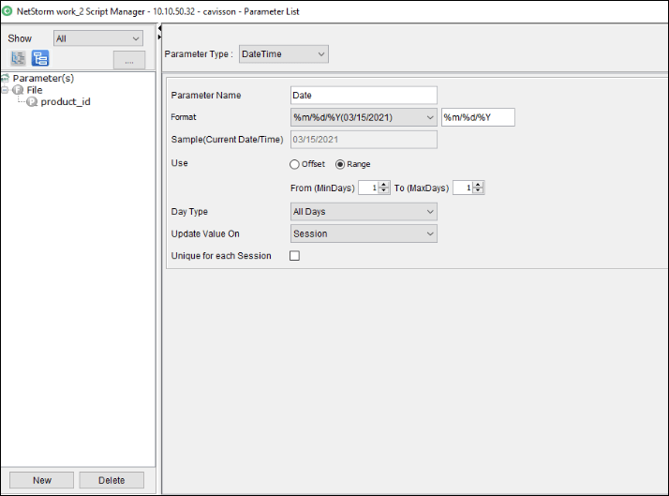The width and height of the screenshot is (669, 496).
Task: Toggle Unique for each Session checkbox
Action: click(x=294, y=256)
